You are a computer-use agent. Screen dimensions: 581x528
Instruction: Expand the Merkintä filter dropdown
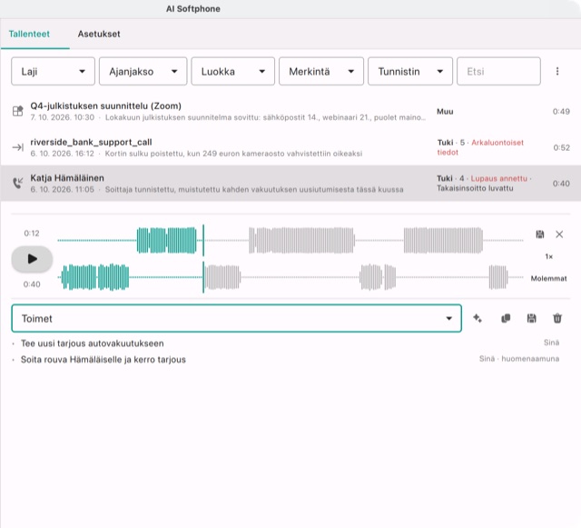(321, 71)
